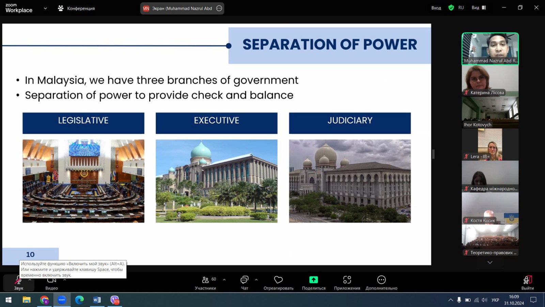Select Lera - I8+ video thumbnail
Viewport: 545px width, 307px height.
tap(490, 145)
